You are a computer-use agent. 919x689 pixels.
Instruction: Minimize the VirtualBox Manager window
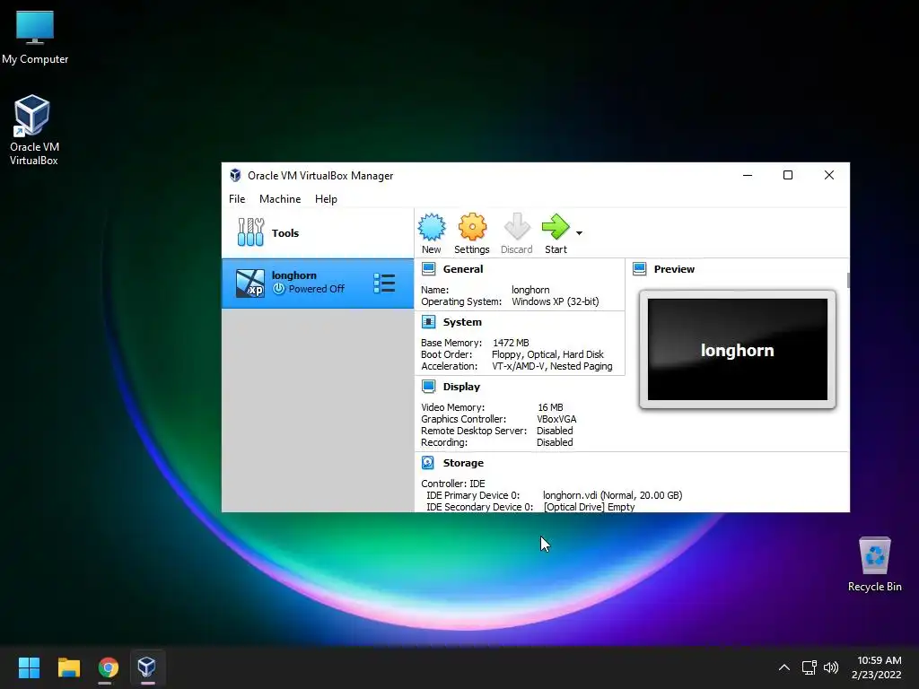click(748, 175)
